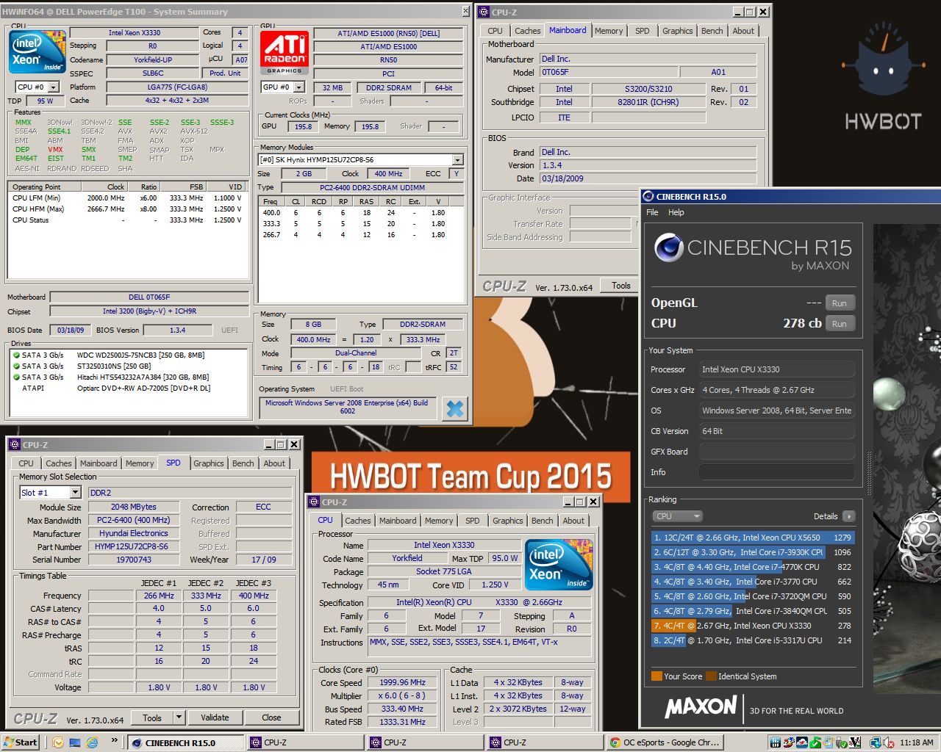Click the Identical System legend swatch

pyautogui.click(x=711, y=676)
